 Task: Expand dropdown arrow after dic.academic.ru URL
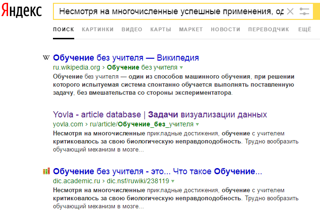(x=173, y=181)
